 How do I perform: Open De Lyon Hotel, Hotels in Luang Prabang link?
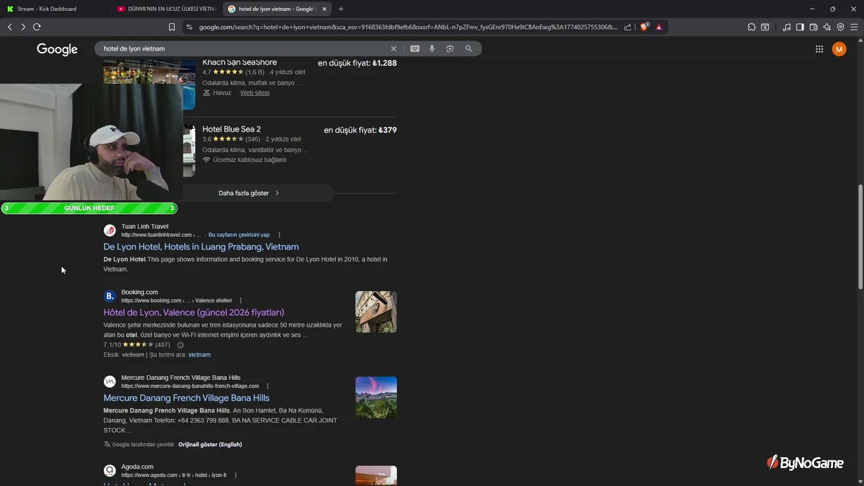click(x=201, y=247)
